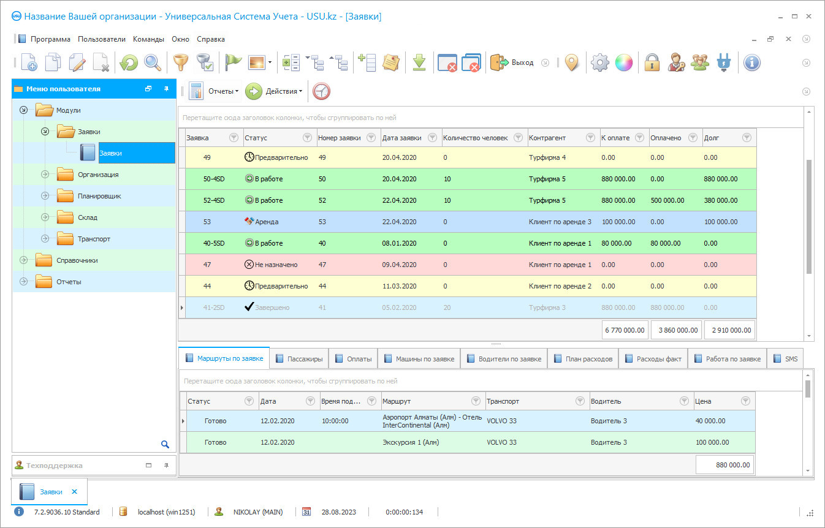Screen dimensions: 825x528
Task: Open filter for Статус column in requests grid
Action: [308, 138]
